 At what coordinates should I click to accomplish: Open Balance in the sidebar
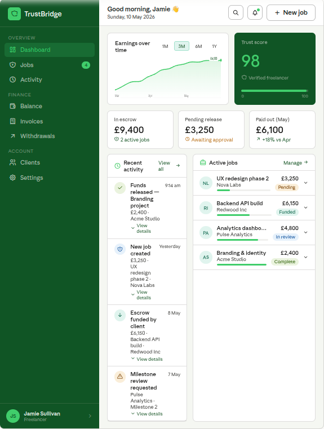[x=50, y=106]
